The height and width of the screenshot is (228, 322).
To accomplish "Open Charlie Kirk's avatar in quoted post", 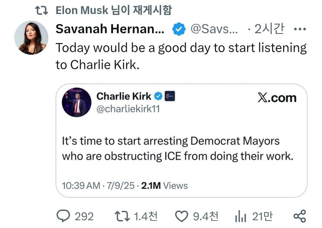I will (77, 102).
